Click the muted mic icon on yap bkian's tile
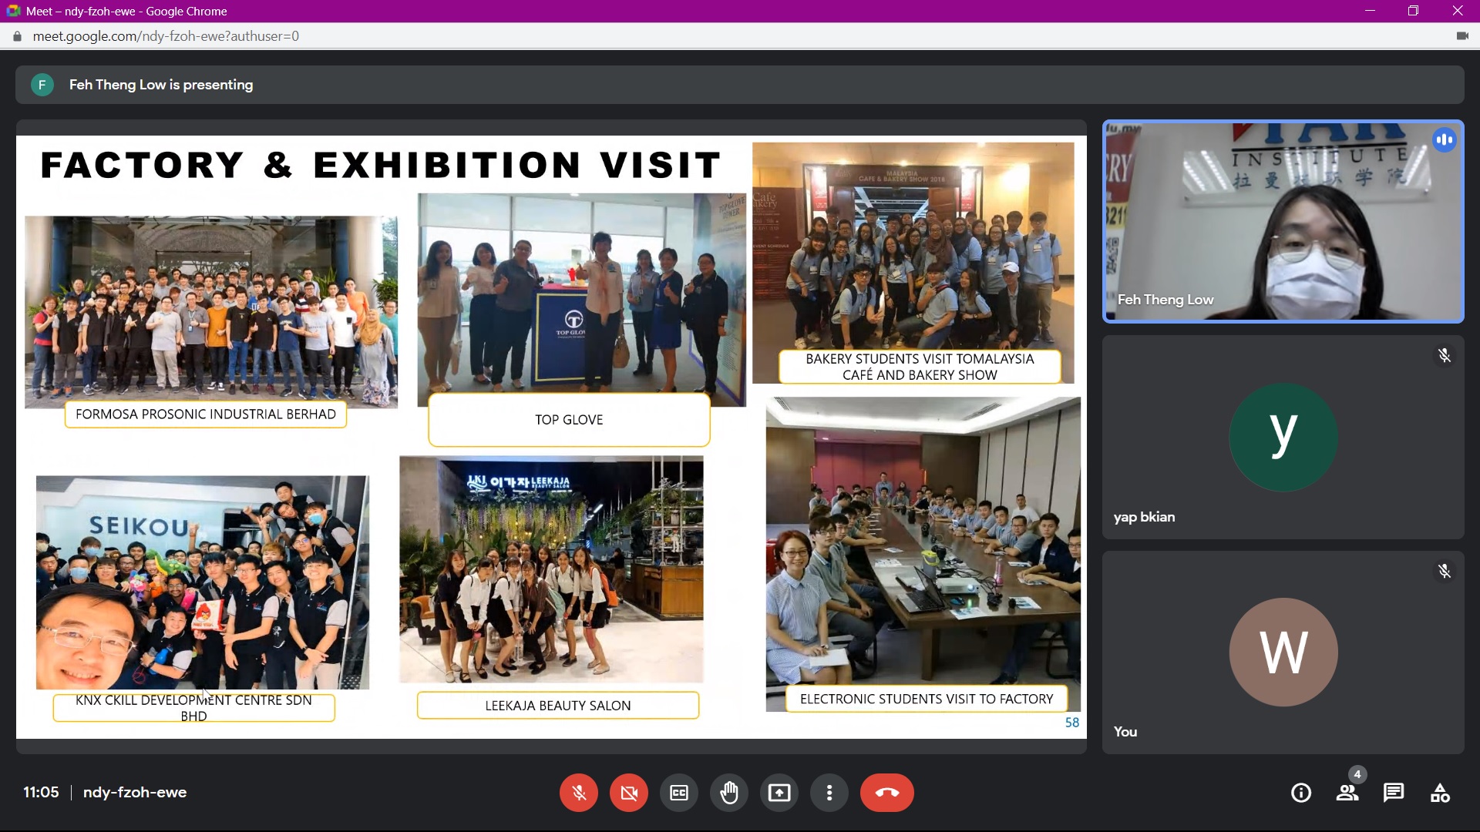The width and height of the screenshot is (1480, 832). pos(1445,355)
